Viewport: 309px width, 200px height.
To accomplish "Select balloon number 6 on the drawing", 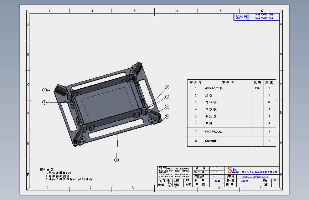I will 167,116.
